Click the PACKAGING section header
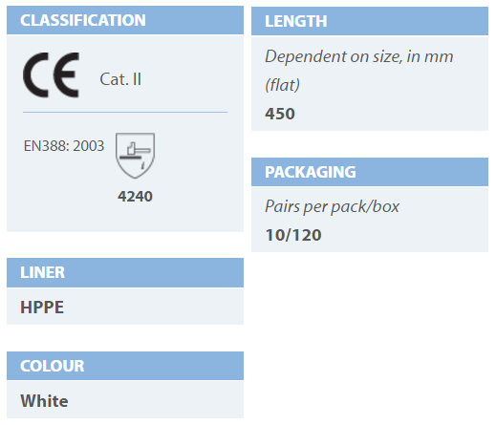This screenshot has width=496, height=425. pyautogui.click(x=370, y=172)
